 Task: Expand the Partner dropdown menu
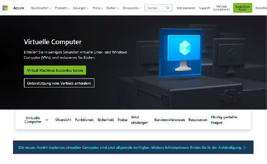point(113,8)
